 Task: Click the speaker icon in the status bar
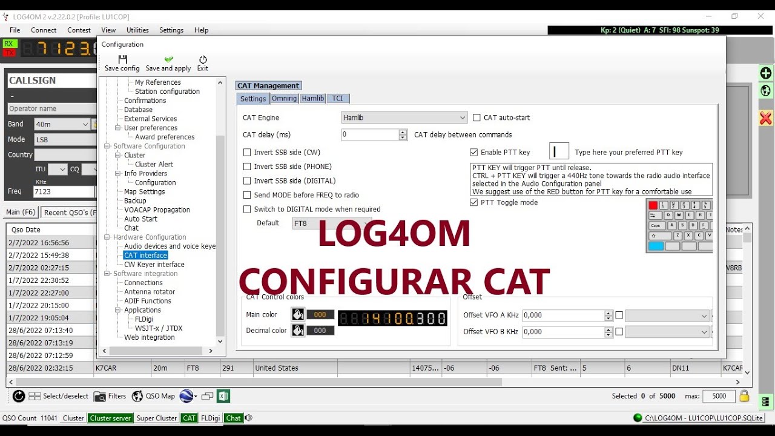coord(248,418)
